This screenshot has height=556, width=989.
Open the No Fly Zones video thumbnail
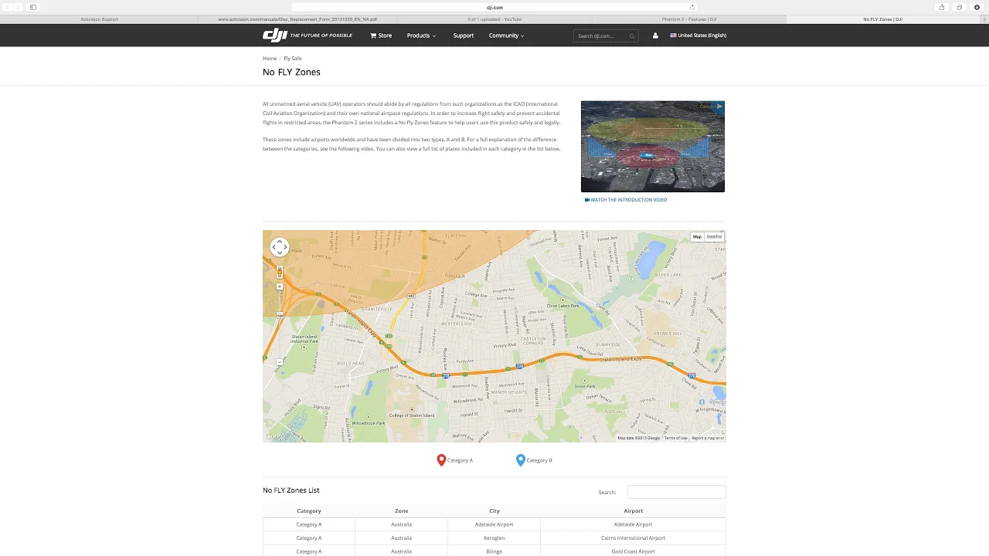[653, 146]
